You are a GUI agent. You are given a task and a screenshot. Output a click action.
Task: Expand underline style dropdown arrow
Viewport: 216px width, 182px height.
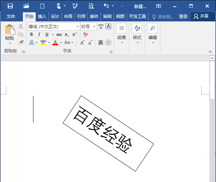coord(53,34)
